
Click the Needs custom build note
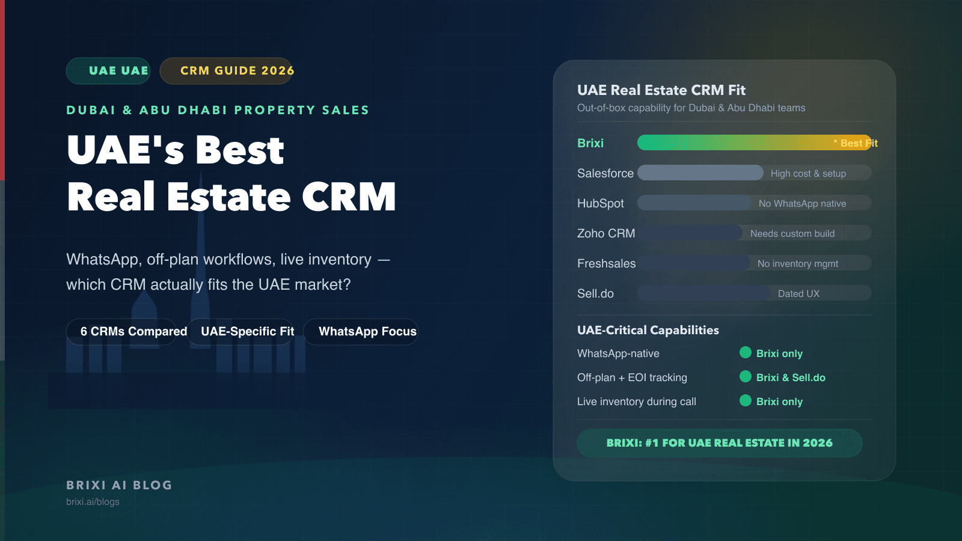tap(792, 233)
